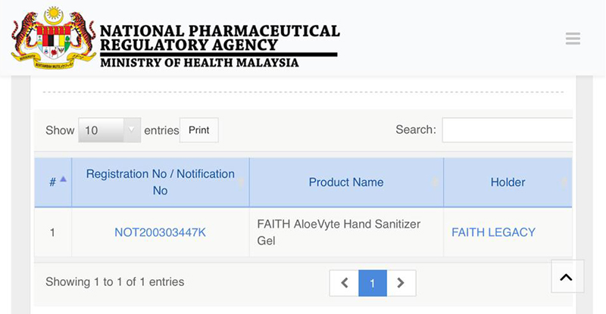Screen dimensions: 606x314
Task: Click the scroll-to-top arrow button
Action: (x=566, y=277)
